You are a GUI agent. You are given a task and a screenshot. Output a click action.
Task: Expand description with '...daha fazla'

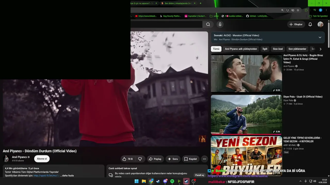(x=67, y=175)
